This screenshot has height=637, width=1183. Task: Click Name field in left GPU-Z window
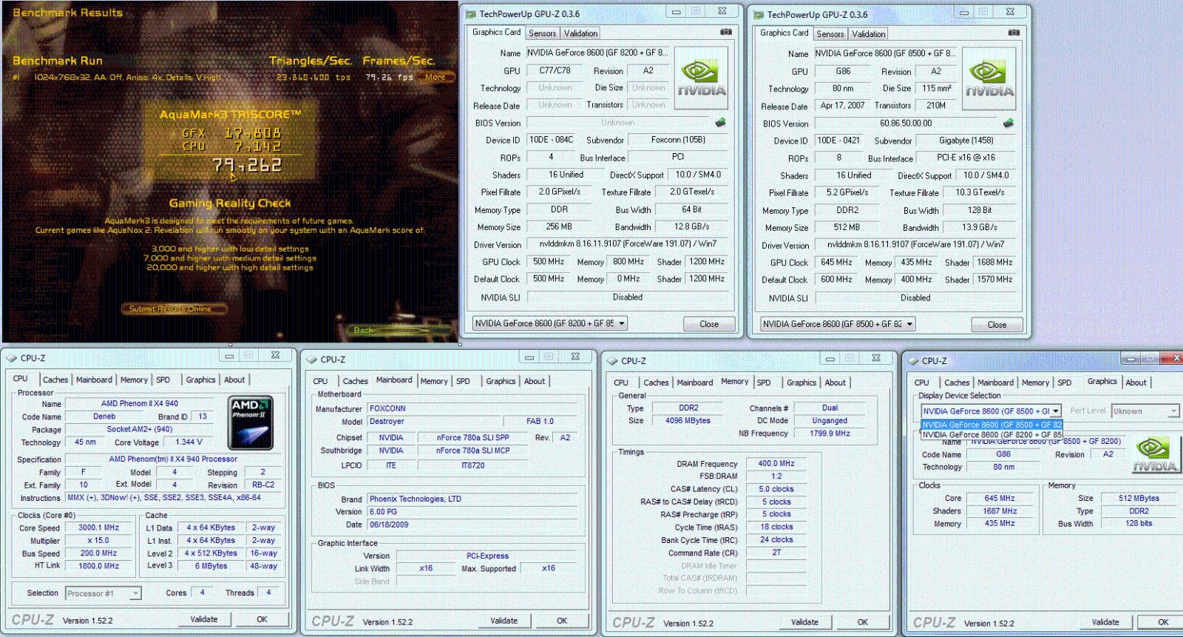click(597, 53)
